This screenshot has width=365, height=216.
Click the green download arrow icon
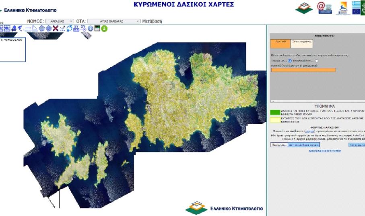pyautogui.click(x=104, y=29)
